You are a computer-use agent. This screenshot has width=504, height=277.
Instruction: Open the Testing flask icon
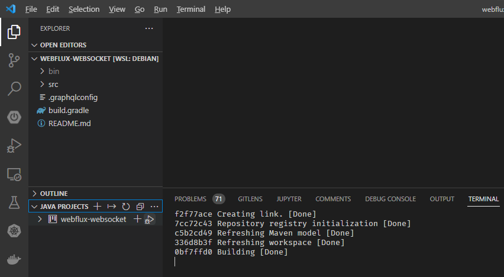(x=14, y=202)
